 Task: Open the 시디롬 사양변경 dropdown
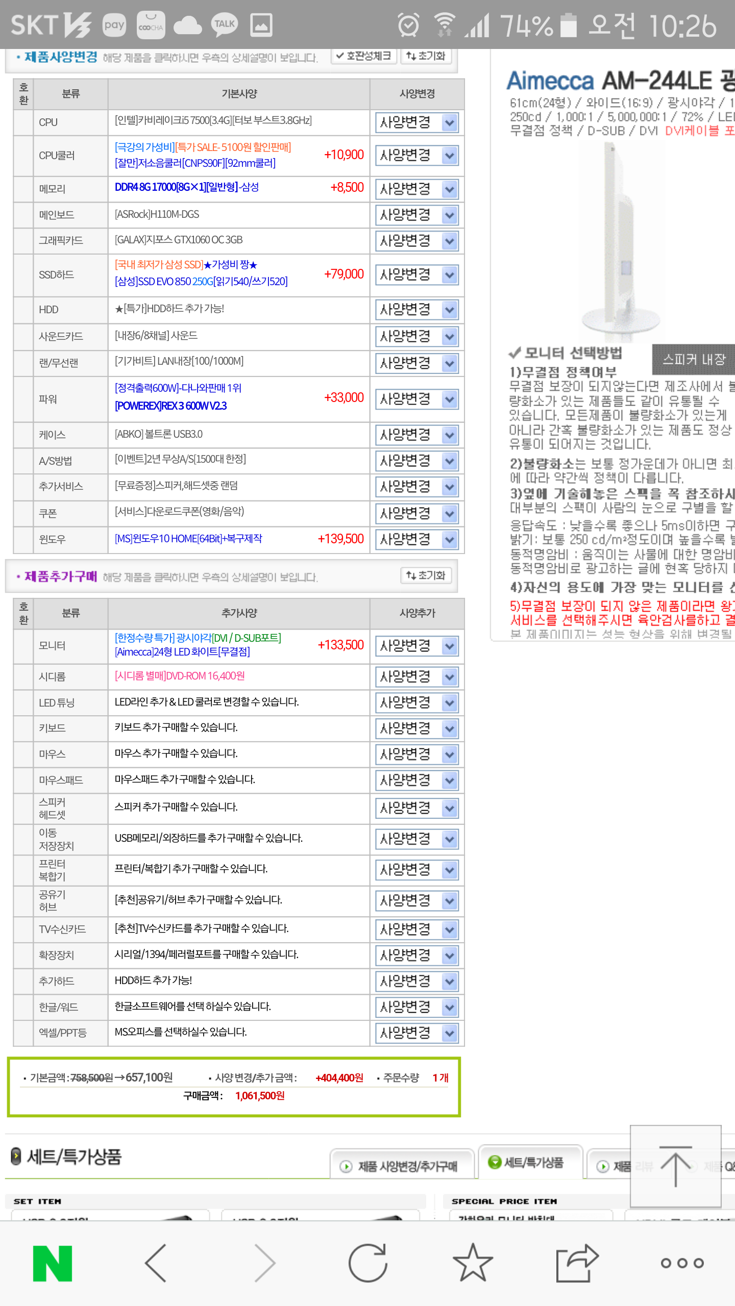coord(416,677)
